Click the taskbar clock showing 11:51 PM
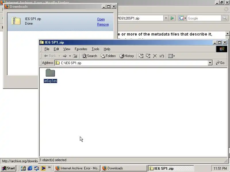 pos(220,168)
